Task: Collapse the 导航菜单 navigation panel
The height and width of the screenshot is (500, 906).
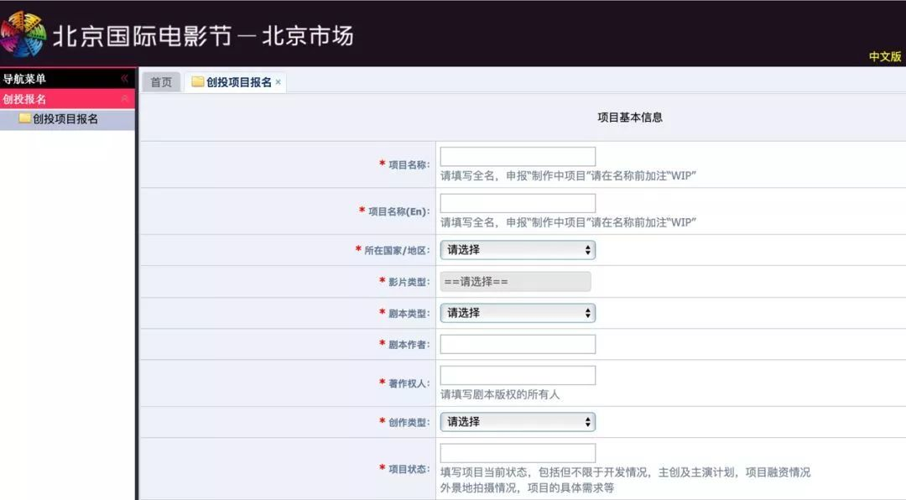Action: [124, 79]
